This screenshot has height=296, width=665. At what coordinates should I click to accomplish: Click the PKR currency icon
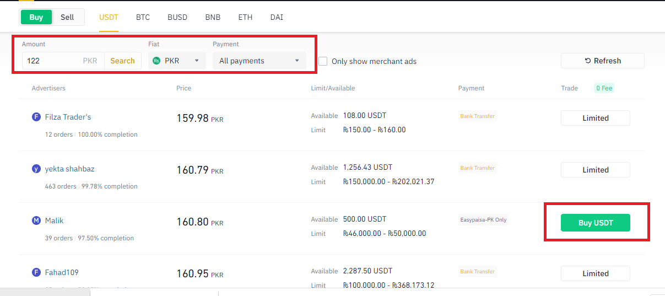click(156, 61)
